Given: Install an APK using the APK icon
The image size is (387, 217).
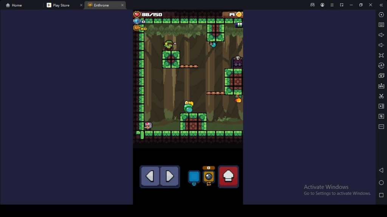Looking at the screenshot, I should tap(381, 86).
